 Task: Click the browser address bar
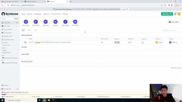pos(86,5)
